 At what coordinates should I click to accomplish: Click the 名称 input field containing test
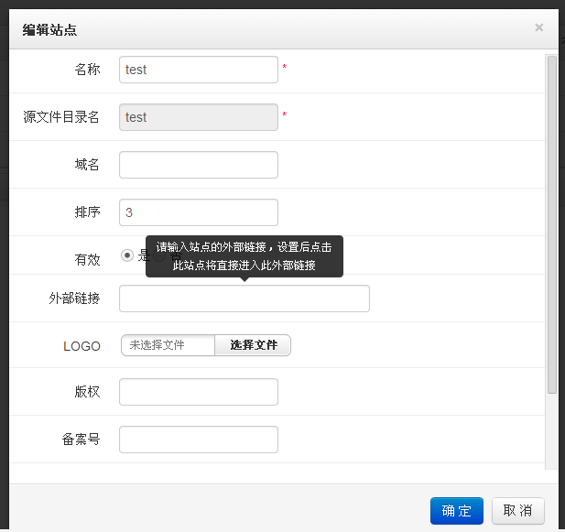point(199,70)
